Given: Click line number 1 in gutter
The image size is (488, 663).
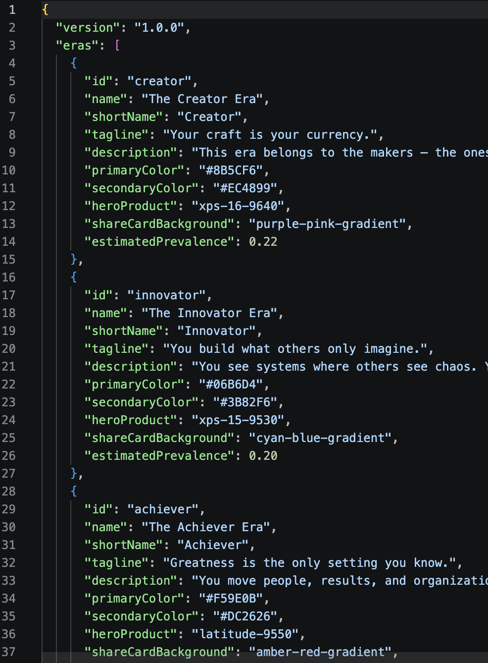Looking at the screenshot, I should [12, 9].
